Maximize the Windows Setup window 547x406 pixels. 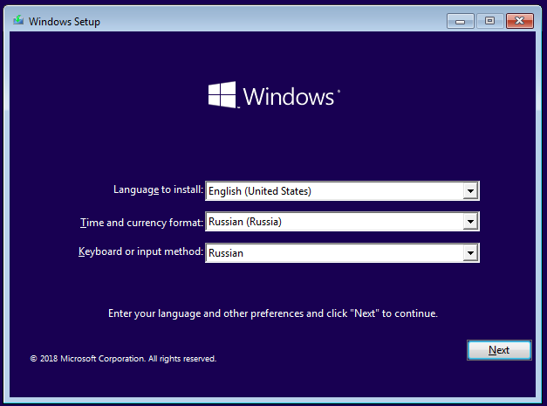coord(489,21)
